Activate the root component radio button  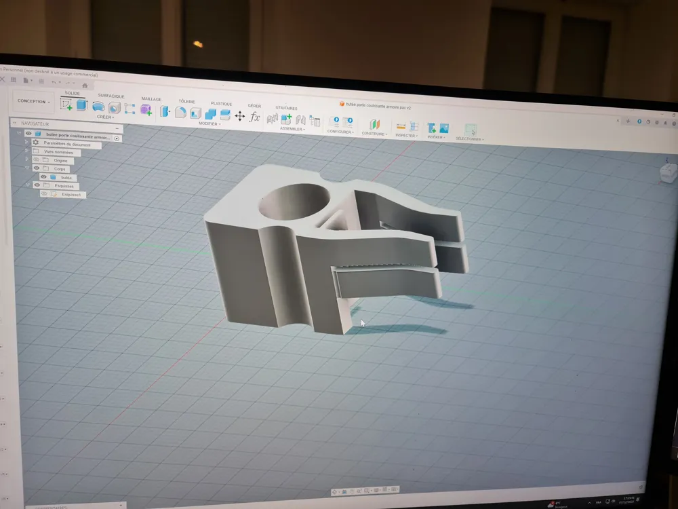tap(117, 138)
